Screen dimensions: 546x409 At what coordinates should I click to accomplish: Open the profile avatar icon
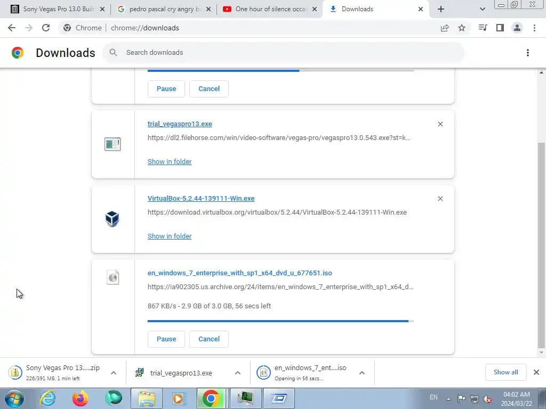tap(517, 28)
